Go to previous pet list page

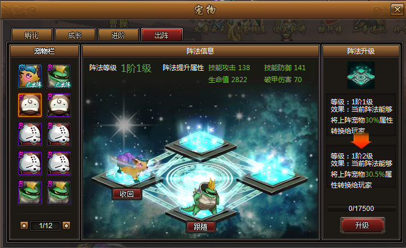(24, 226)
